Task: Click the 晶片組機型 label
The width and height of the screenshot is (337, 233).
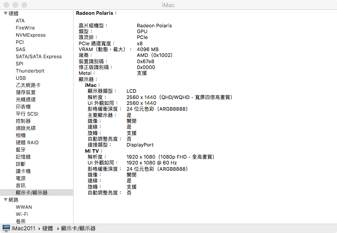Action: click(x=93, y=26)
